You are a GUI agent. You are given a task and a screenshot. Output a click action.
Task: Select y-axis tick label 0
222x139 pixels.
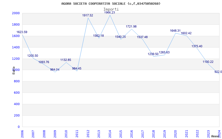click(19, 127)
